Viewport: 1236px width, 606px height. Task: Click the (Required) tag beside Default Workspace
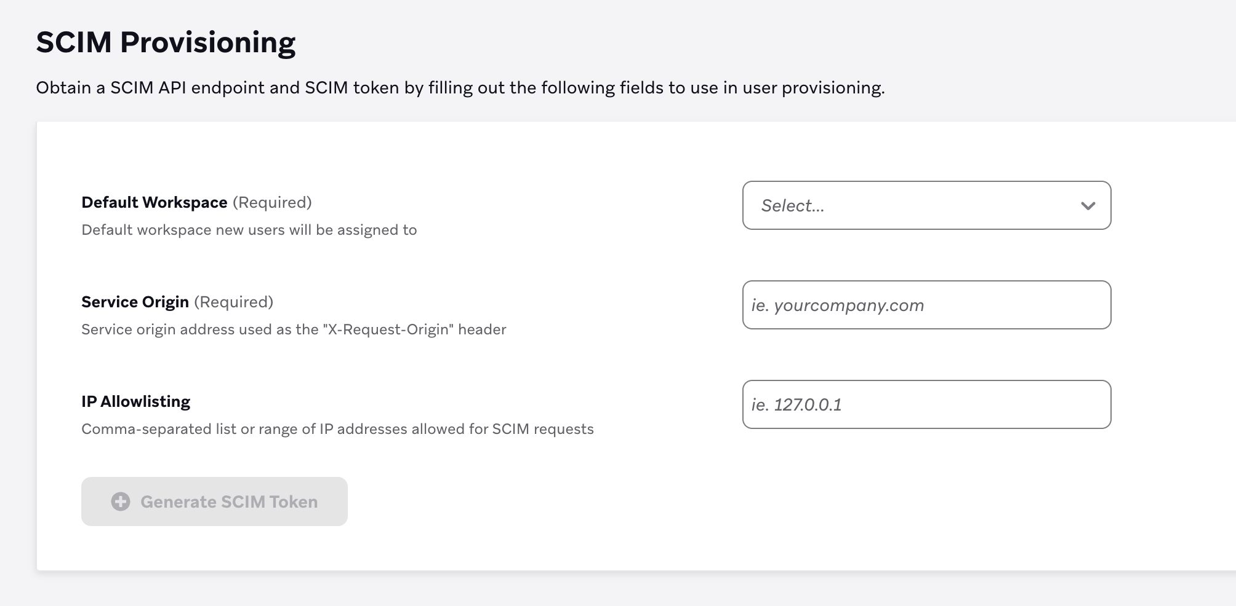click(273, 202)
